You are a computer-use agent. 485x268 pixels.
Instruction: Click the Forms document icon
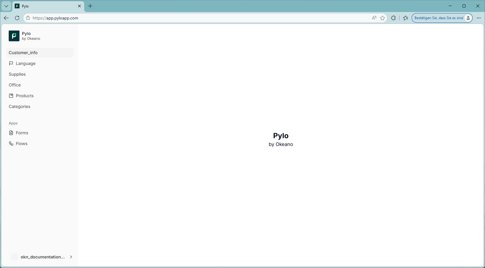(x=11, y=133)
